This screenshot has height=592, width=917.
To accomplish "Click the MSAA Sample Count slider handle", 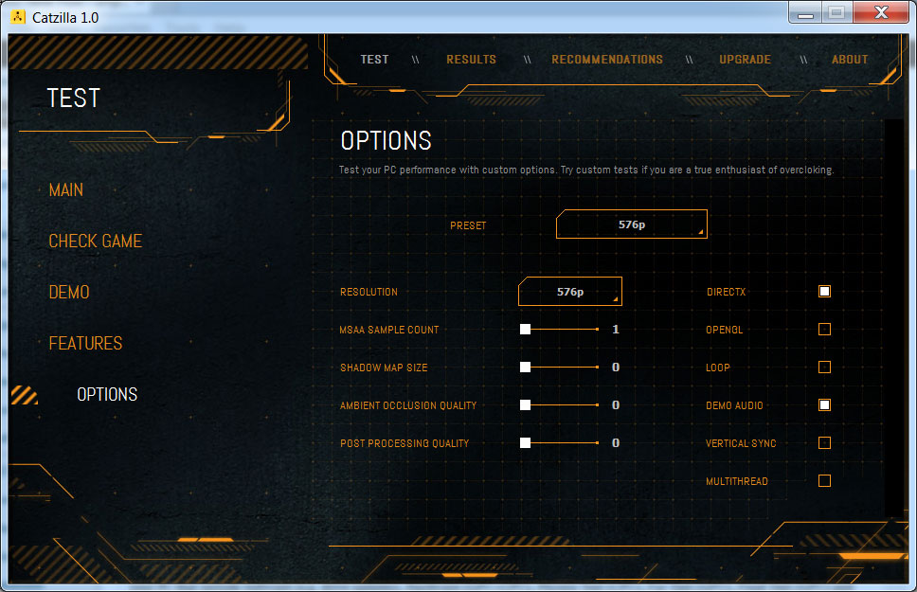I will click(525, 330).
